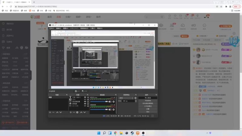Toggle lock of the Game source
The width and height of the screenshot is (242, 136).
point(88,104)
